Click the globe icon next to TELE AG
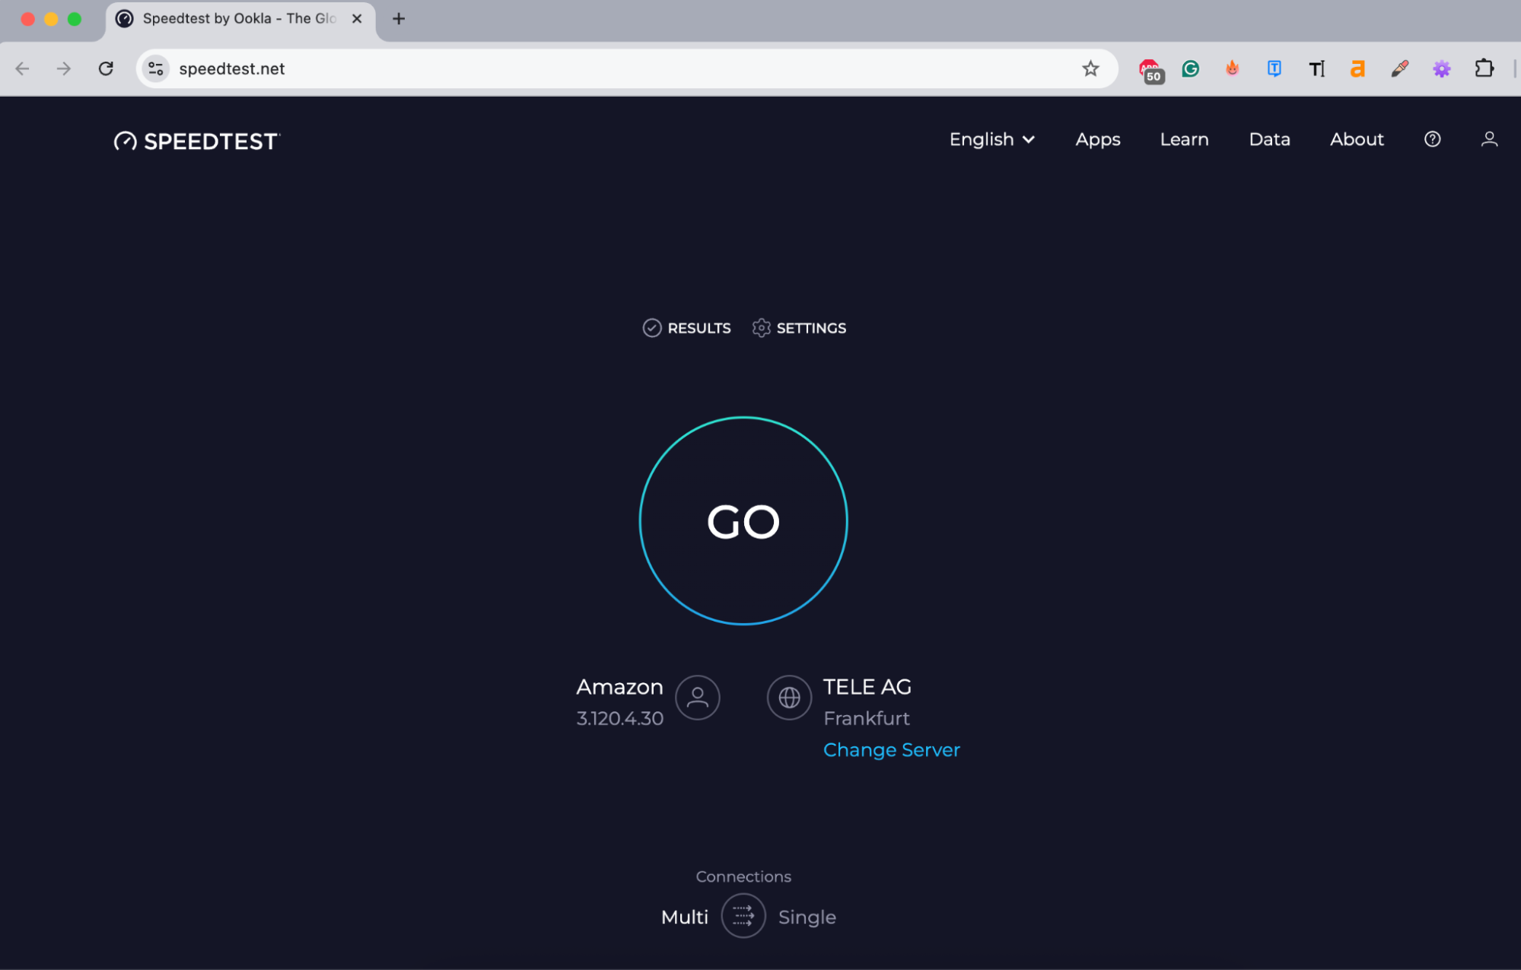Image resolution: width=1521 pixels, height=970 pixels. click(789, 698)
